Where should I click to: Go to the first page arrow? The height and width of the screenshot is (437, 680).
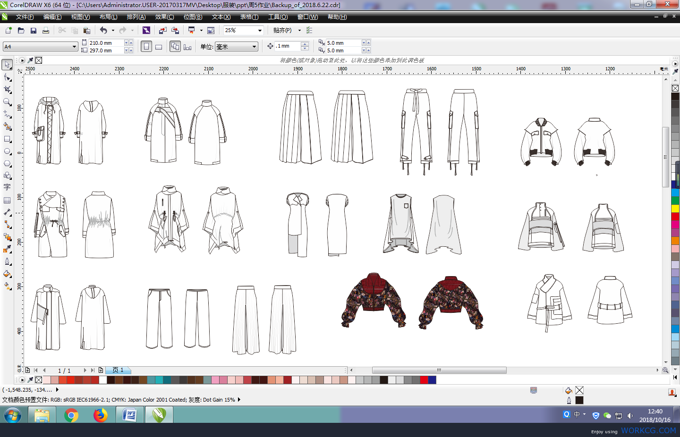click(x=36, y=370)
